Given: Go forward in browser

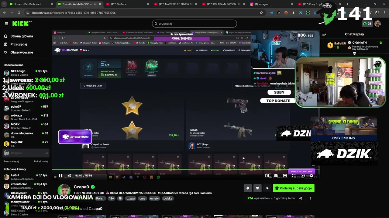Looking at the screenshot, I should (x=12, y=13).
